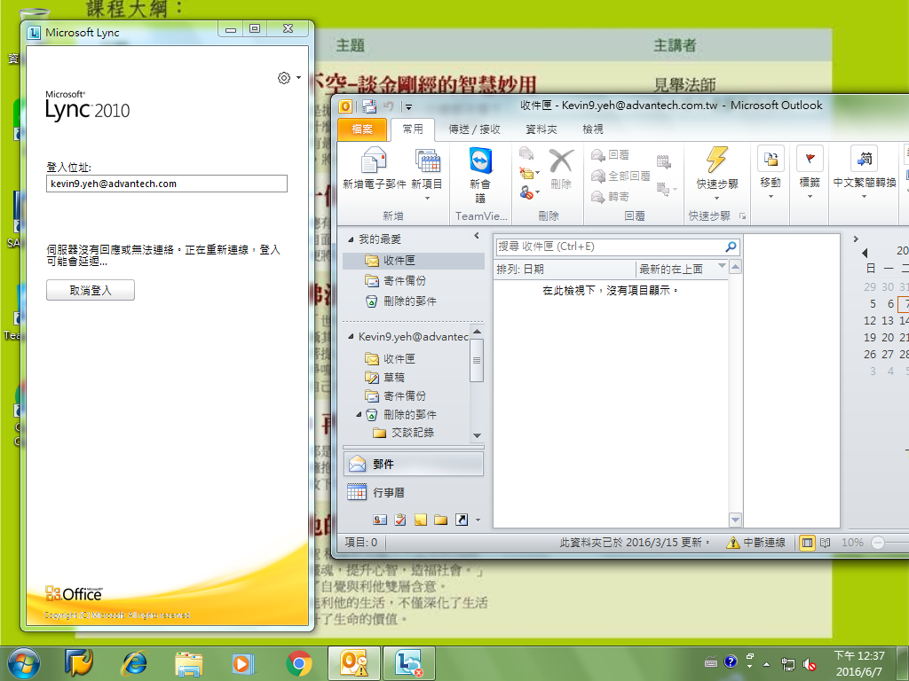Minimize the Outlook navigation pane

tap(477, 236)
